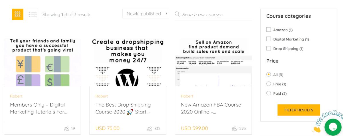
Task: Click the waving hand icon
Action: click(x=316, y=129)
